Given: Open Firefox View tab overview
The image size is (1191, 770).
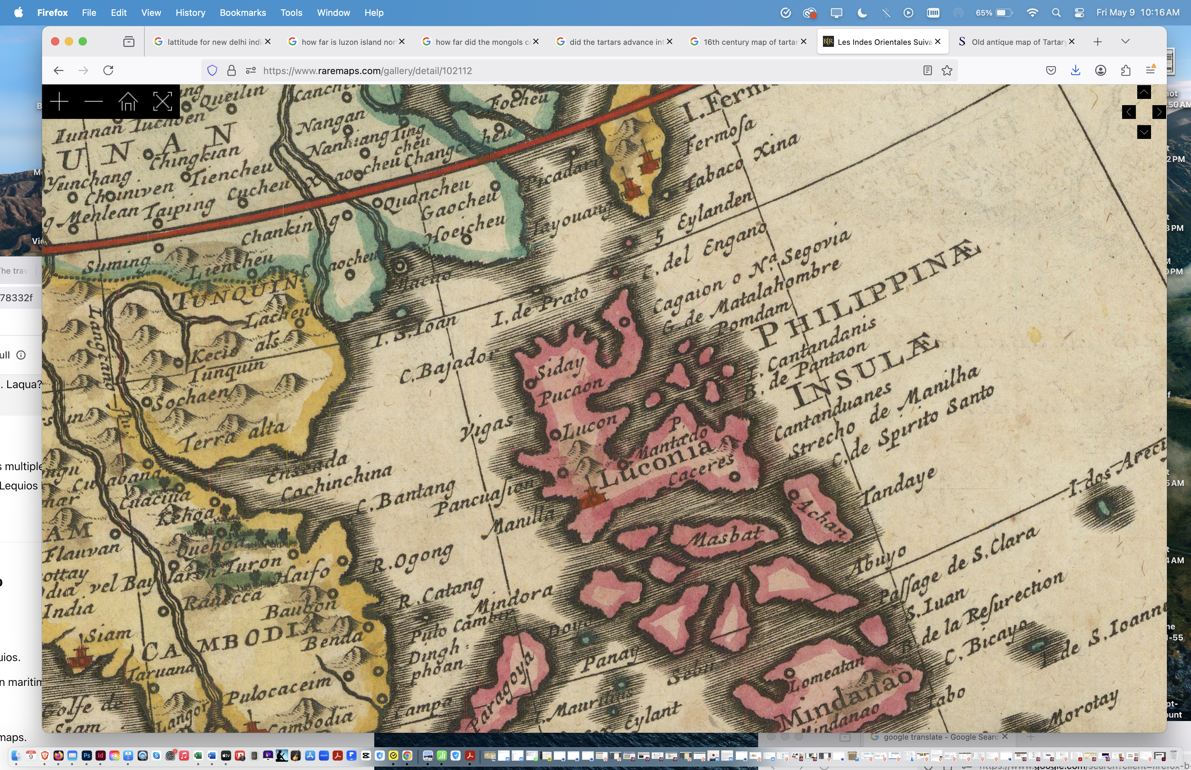Looking at the screenshot, I should pyautogui.click(x=129, y=41).
